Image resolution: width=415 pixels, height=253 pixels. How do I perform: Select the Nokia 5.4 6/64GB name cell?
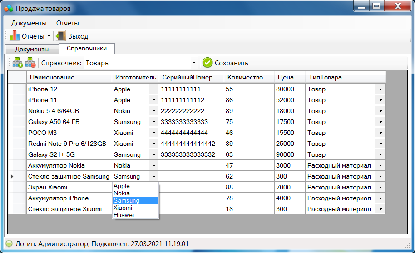pyautogui.click(x=69, y=111)
